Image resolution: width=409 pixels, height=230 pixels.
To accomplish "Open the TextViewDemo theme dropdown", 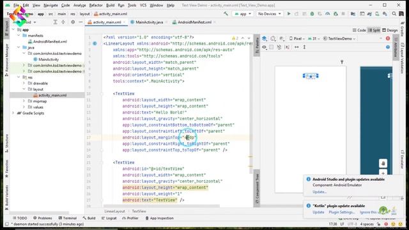I will pos(339,38).
